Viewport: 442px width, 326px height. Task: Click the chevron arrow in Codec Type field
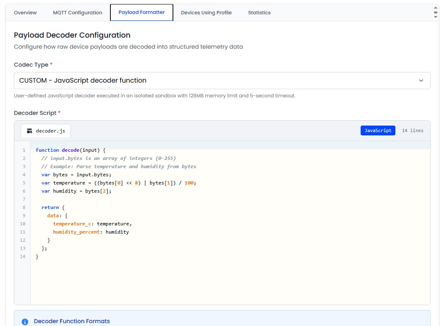(421, 81)
